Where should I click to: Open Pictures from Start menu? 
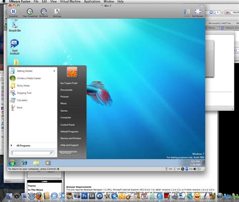[x=65, y=97]
